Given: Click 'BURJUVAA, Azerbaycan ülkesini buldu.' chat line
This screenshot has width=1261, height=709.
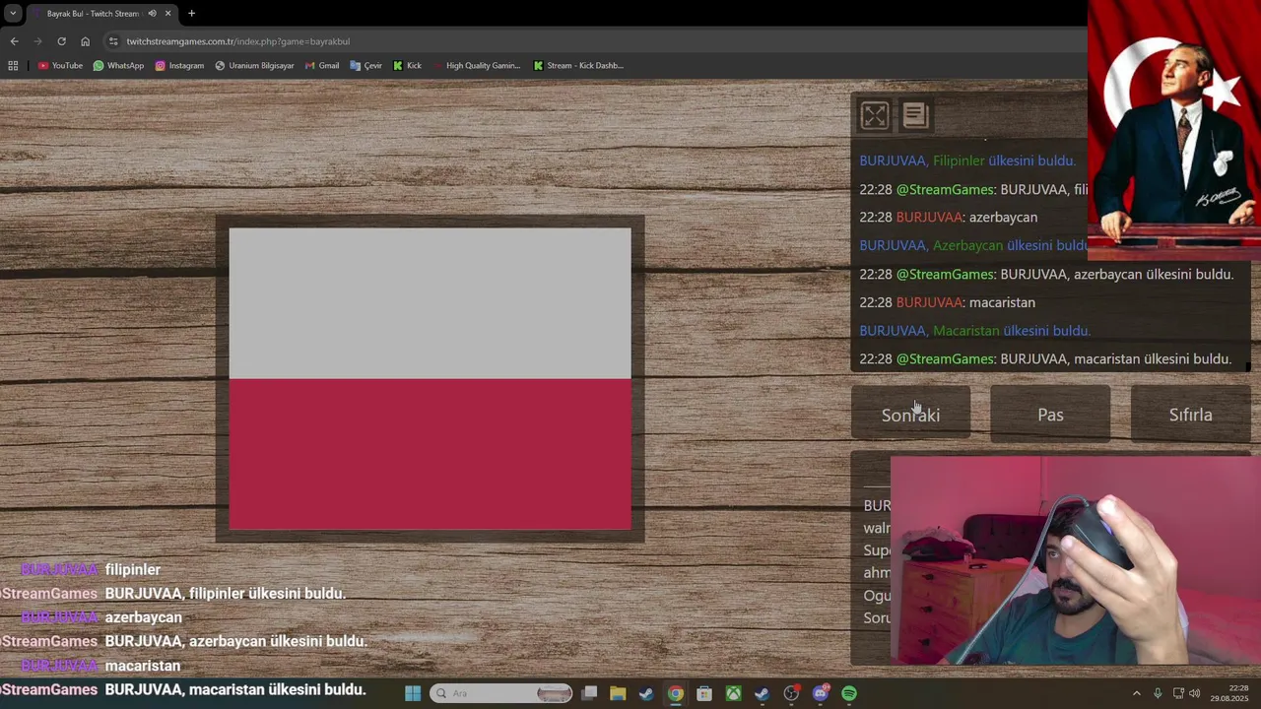Looking at the screenshot, I should point(973,245).
